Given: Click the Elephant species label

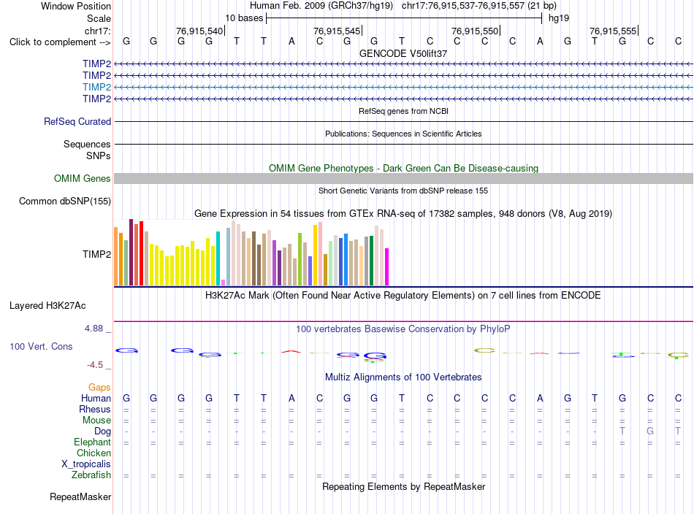Looking at the screenshot, I should pyautogui.click(x=92, y=442).
